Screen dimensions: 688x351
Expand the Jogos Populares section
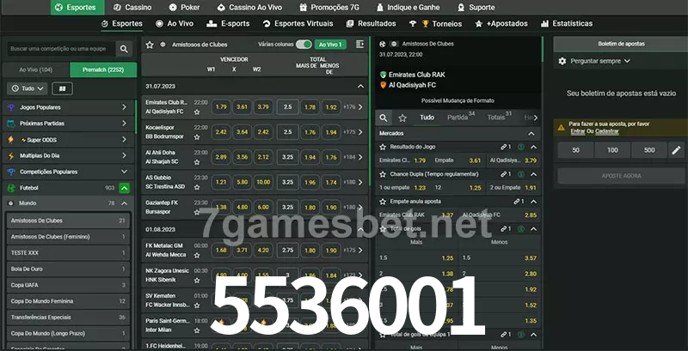(124, 107)
